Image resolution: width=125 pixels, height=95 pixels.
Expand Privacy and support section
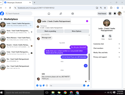(x=107, y=57)
